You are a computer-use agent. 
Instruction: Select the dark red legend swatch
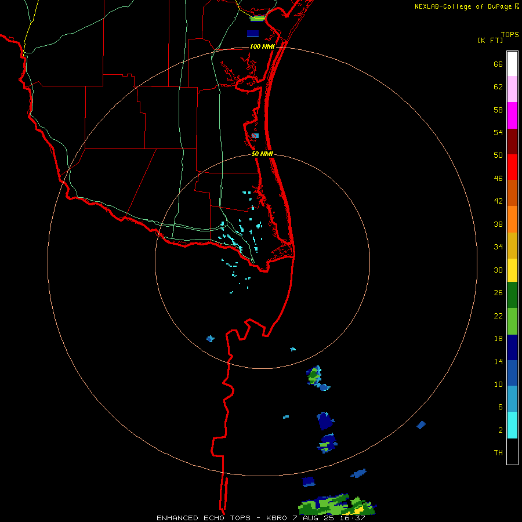click(512, 142)
